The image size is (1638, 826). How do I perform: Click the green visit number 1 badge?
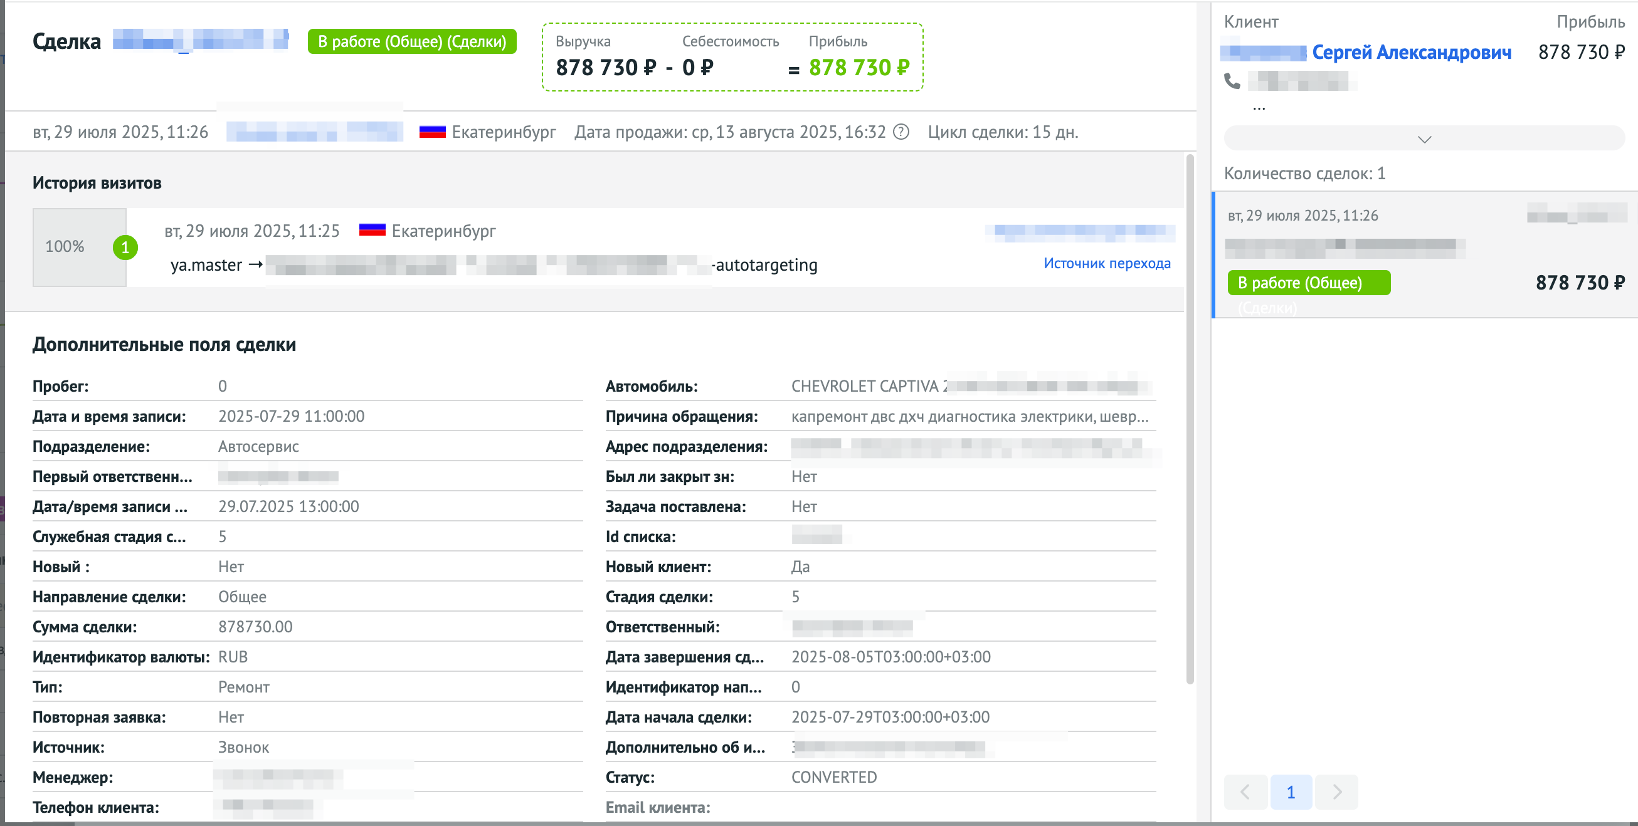(x=125, y=247)
